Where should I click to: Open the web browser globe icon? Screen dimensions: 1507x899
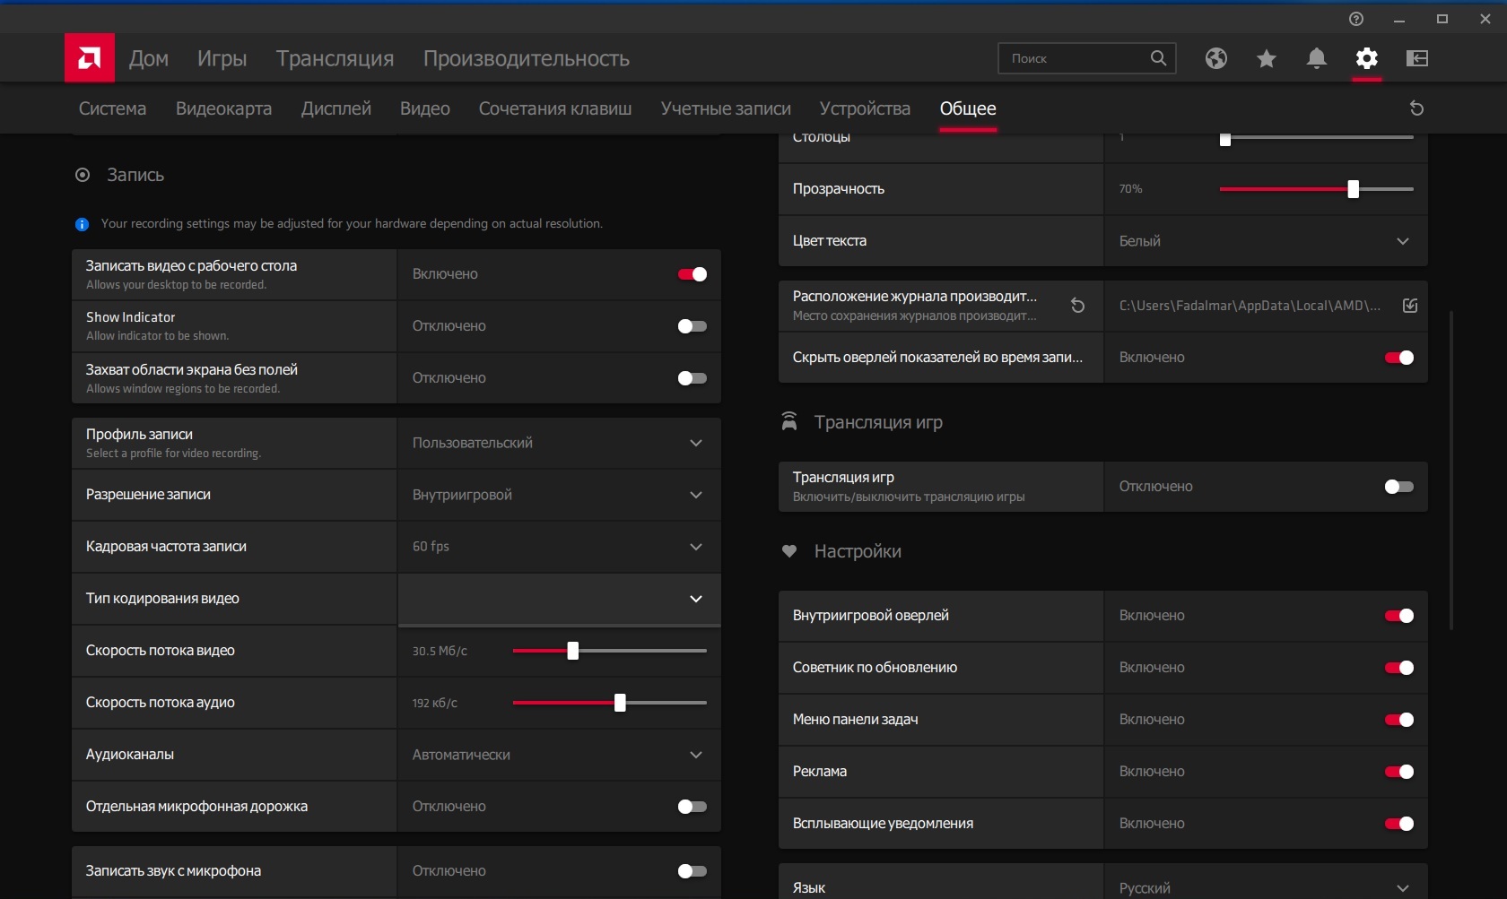tap(1215, 58)
